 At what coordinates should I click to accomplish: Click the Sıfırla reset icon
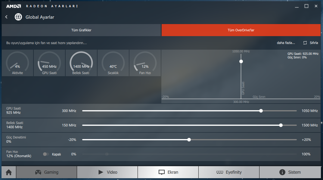(x=305, y=43)
